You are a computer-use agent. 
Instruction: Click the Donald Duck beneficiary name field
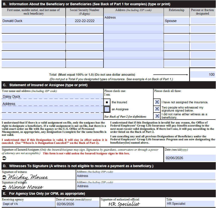pyautogui.click(x=34, y=21)
